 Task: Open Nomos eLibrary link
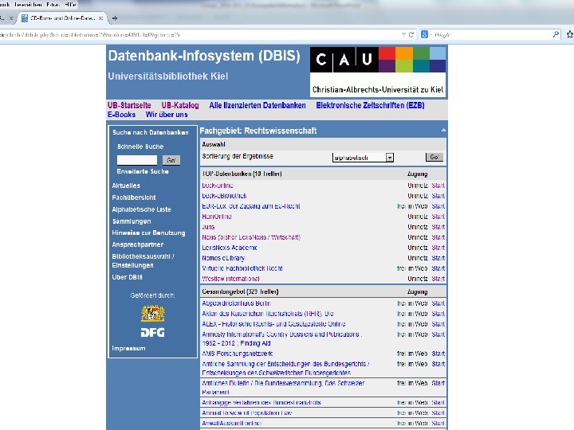point(223,258)
